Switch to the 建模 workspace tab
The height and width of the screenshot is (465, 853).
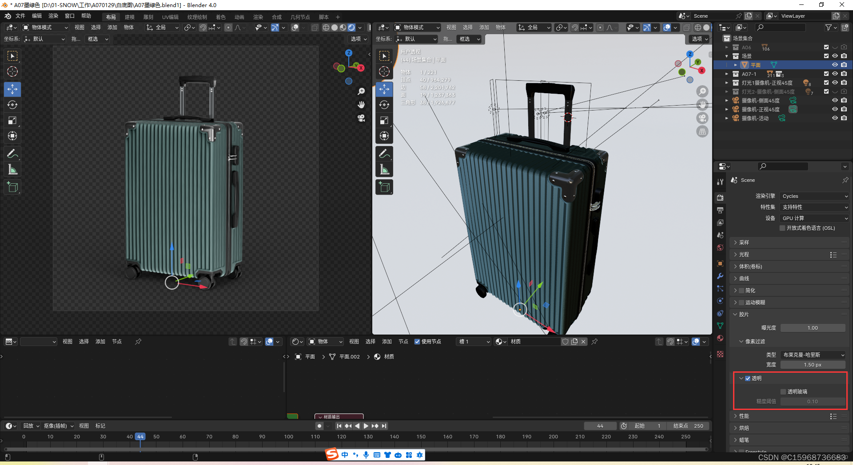129,17
